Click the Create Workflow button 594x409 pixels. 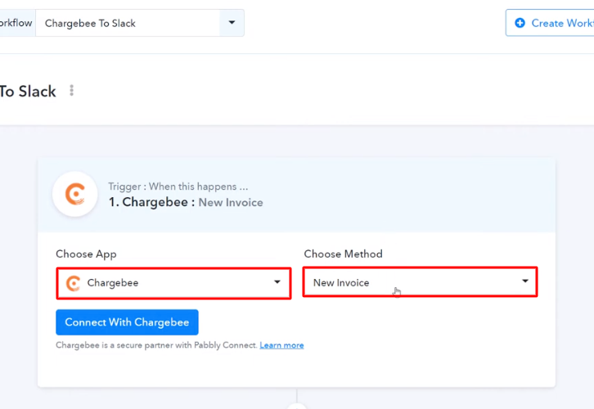(550, 23)
